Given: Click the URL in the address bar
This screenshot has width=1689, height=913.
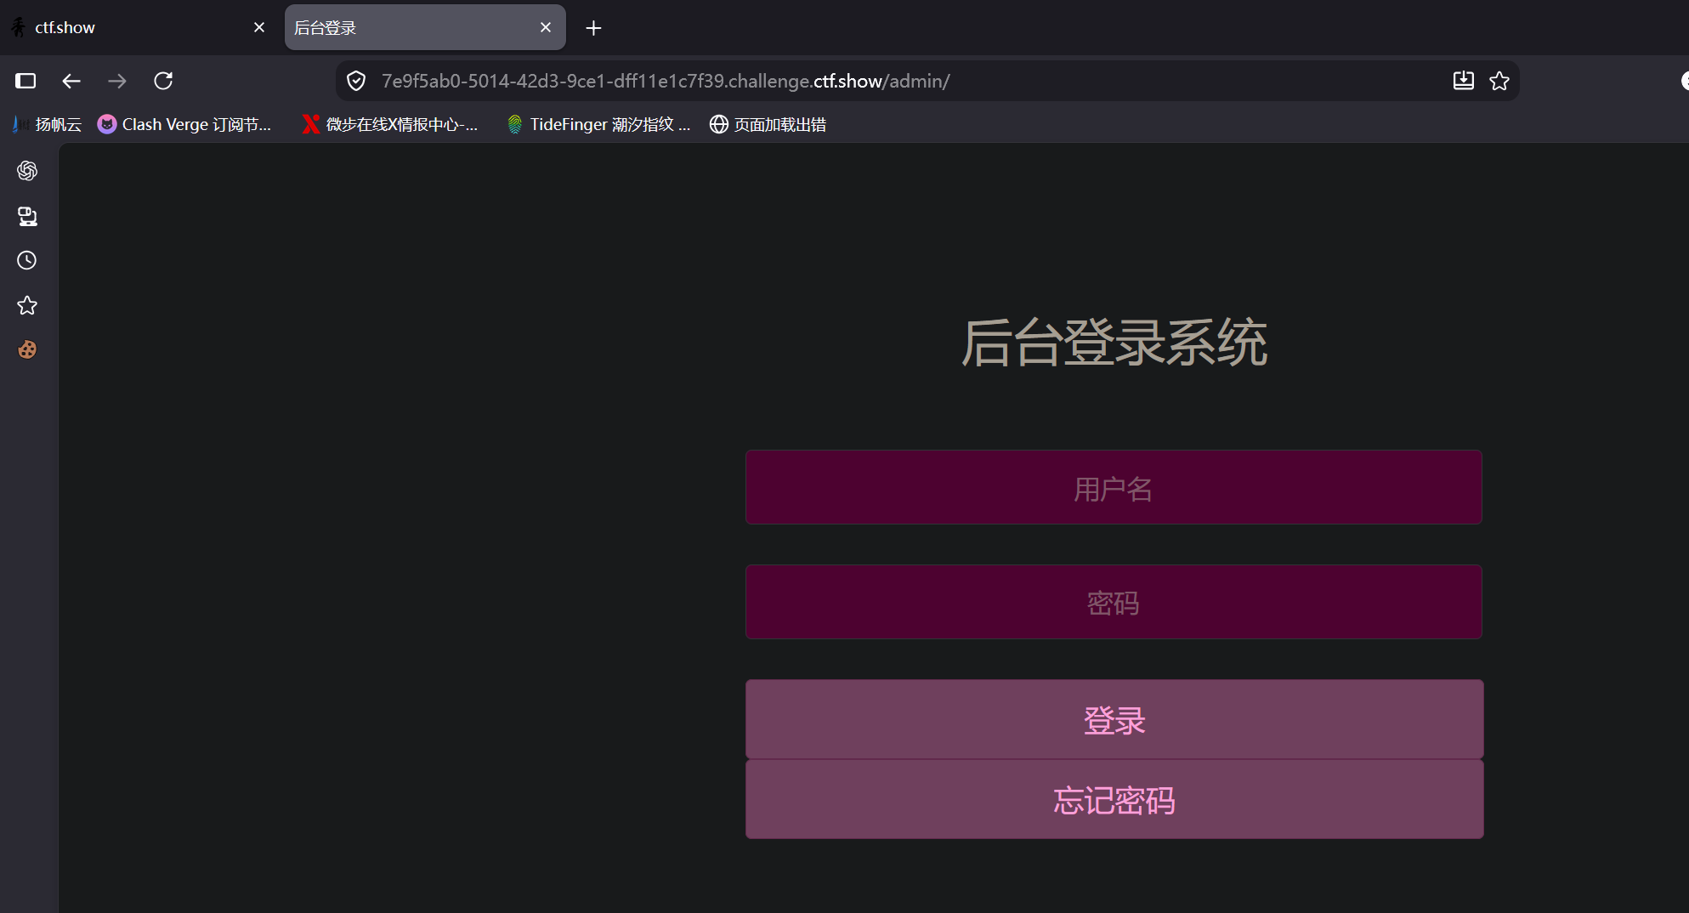Looking at the screenshot, I should tap(666, 81).
